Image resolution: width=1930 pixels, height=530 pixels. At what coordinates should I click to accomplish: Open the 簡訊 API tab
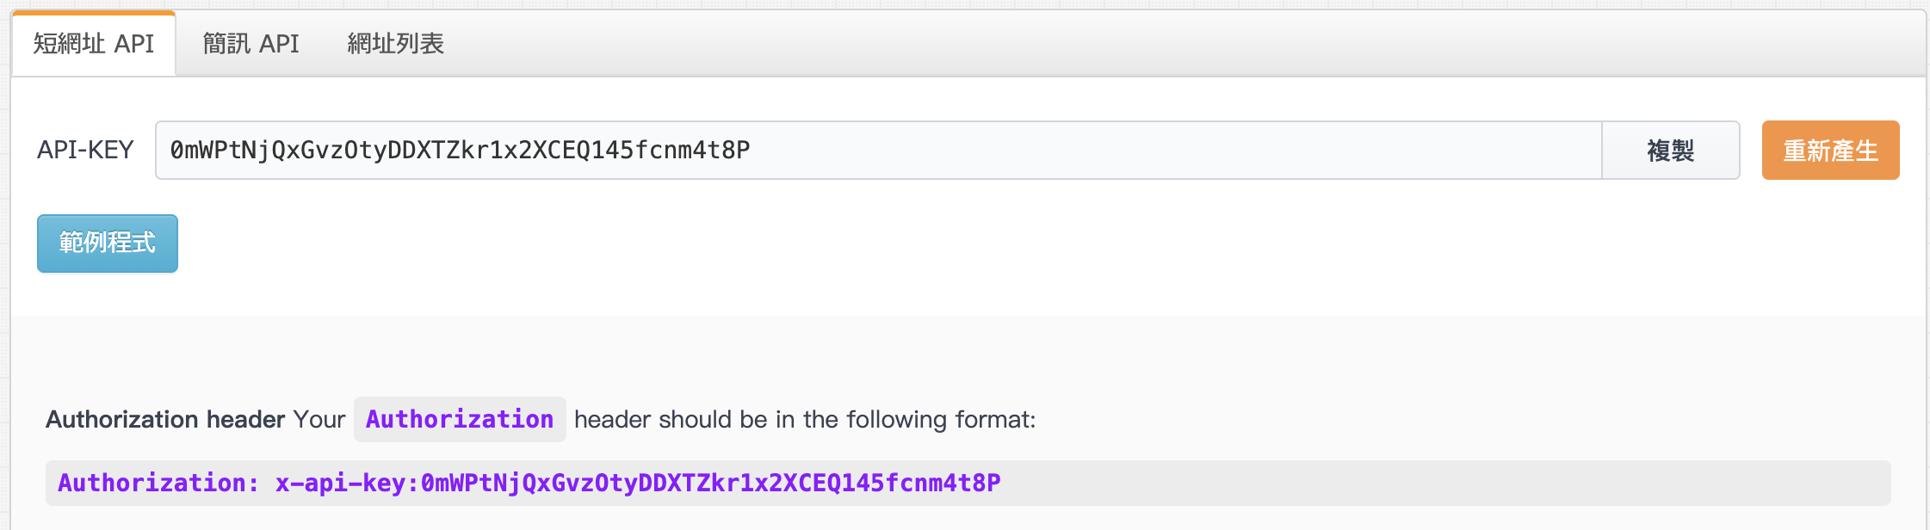pyautogui.click(x=251, y=44)
